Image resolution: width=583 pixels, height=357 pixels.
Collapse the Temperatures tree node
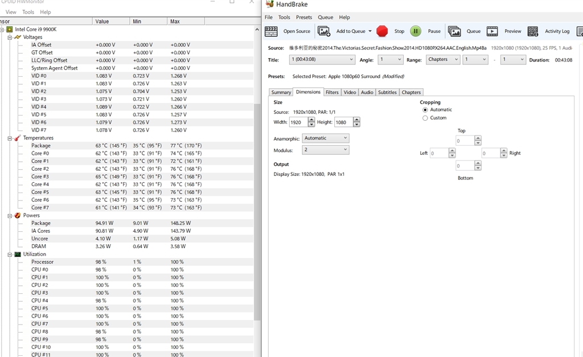coord(10,138)
